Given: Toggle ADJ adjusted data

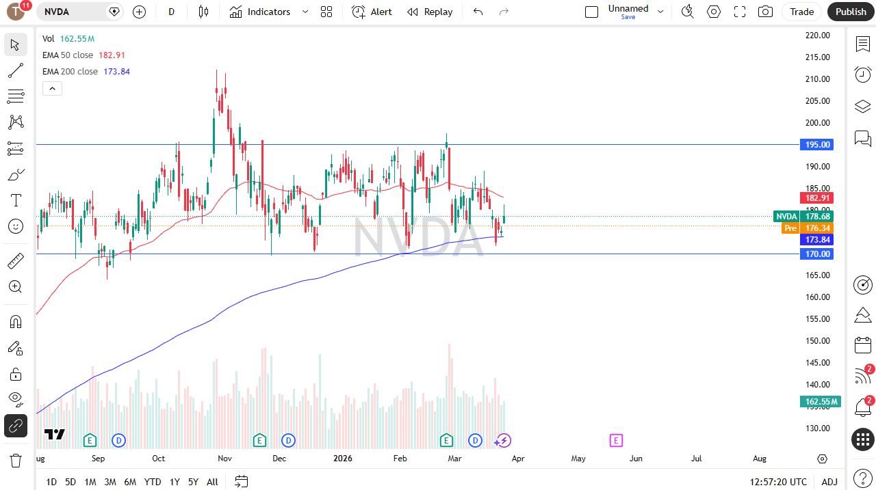Looking at the screenshot, I should [829, 482].
